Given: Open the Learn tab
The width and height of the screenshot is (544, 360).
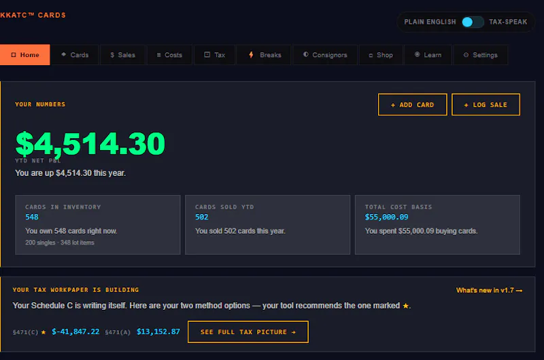Looking at the screenshot, I should click(428, 55).
